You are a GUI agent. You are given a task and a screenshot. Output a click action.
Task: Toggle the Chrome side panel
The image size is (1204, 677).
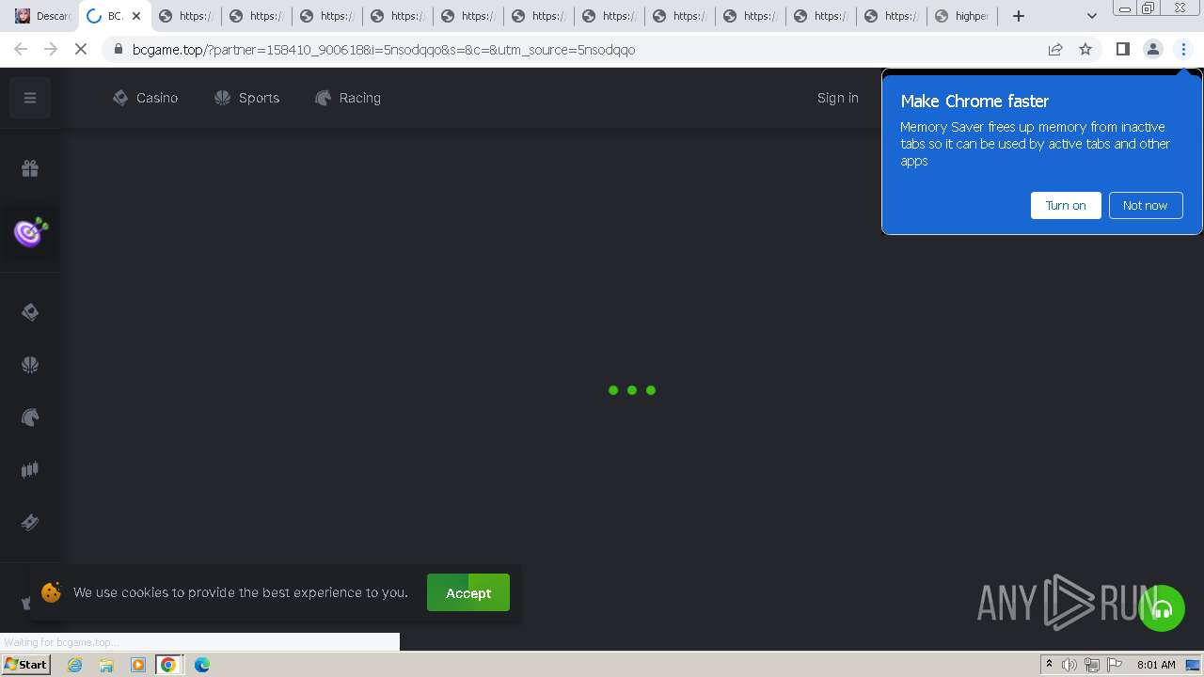[1122, 49]
